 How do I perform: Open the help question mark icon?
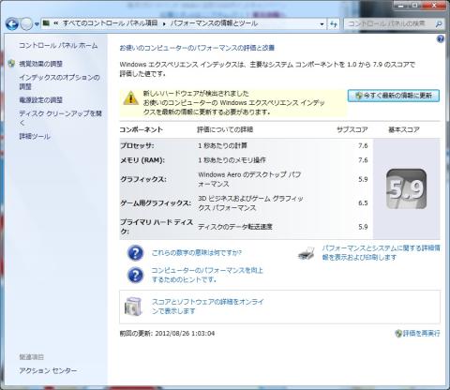pyautogui.click(x=441, y=38)
